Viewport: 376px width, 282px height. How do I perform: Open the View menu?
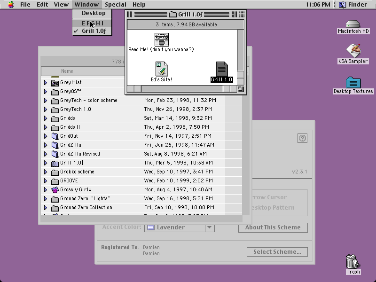(61, 4)
